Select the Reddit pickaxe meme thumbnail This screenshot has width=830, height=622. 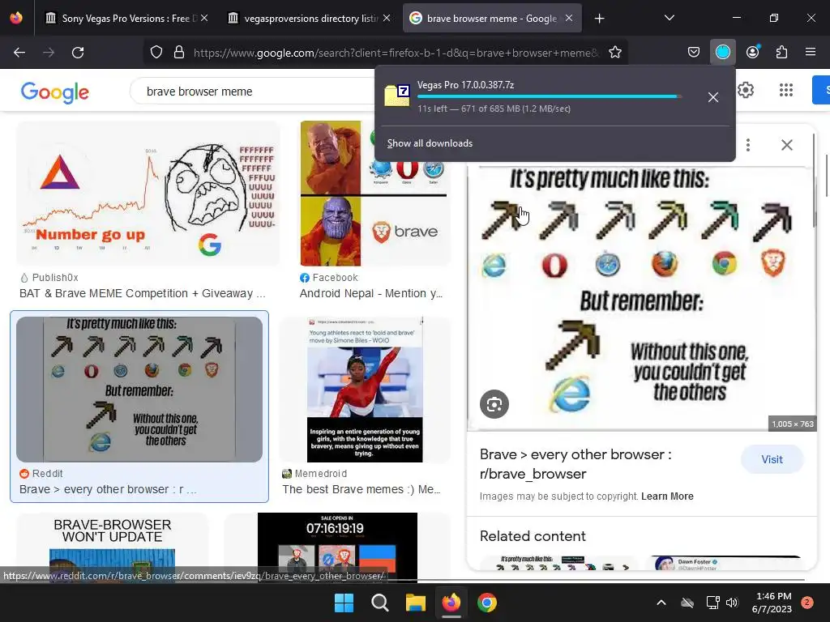(x=139, y=390)
